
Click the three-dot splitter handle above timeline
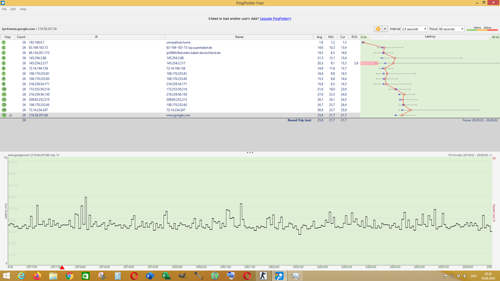coord(250,152)
